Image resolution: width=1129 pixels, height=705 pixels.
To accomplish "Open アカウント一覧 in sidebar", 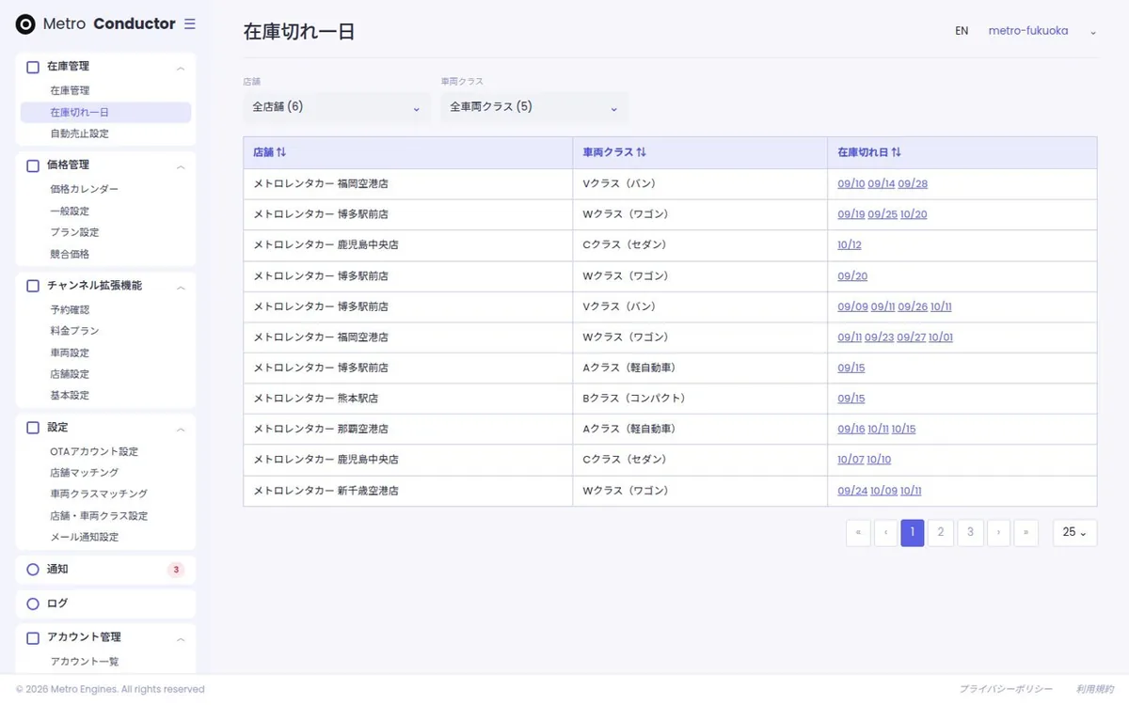I will [x=84, y=662].
